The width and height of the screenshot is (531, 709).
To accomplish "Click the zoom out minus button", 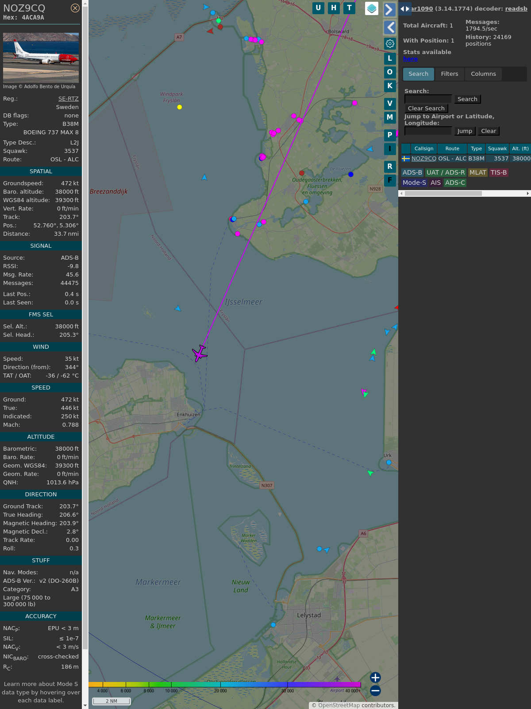I will pos(375,690).
